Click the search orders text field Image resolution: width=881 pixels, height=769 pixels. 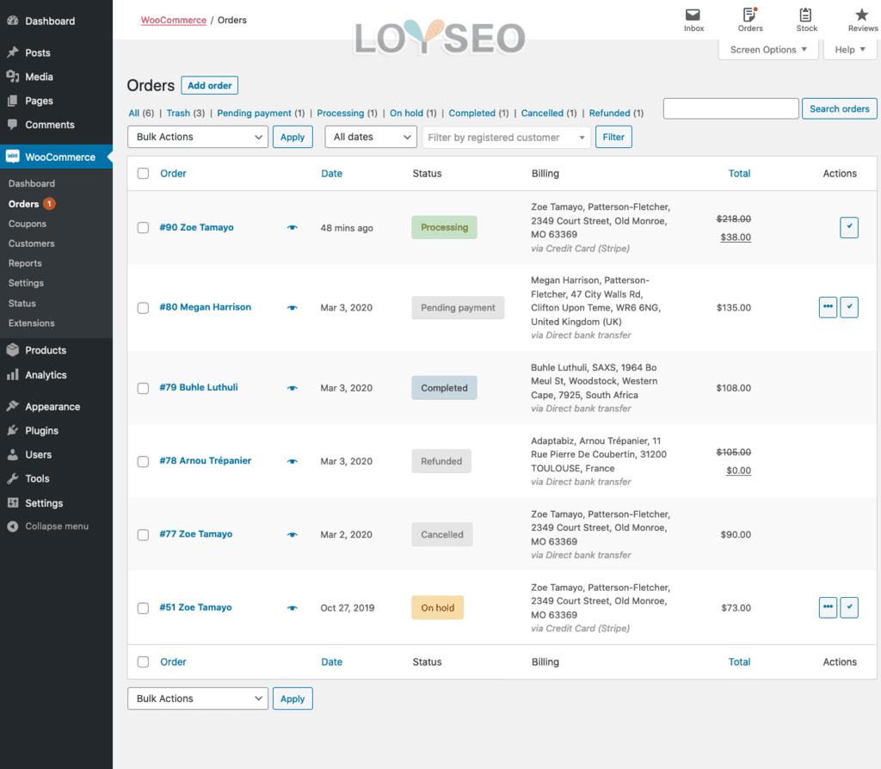(730, 108)
